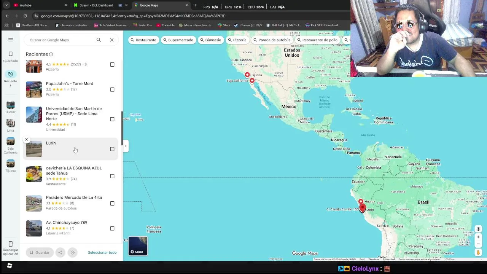487x274 pixels.
Task: Filter map by Restaurante chip
Action: (143, 40)
